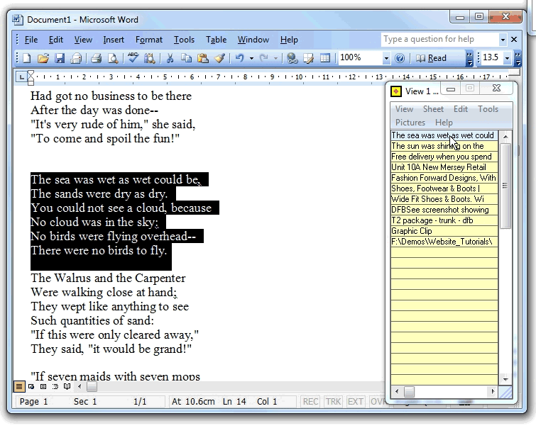Viewport: 536px width, 428px height.
Task: Toggle TRK track changes in status bar
Action: point(333,402)
